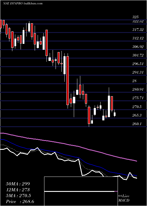Click the 296.51 price level label
The image size is (147, 206).
[138, 64]
